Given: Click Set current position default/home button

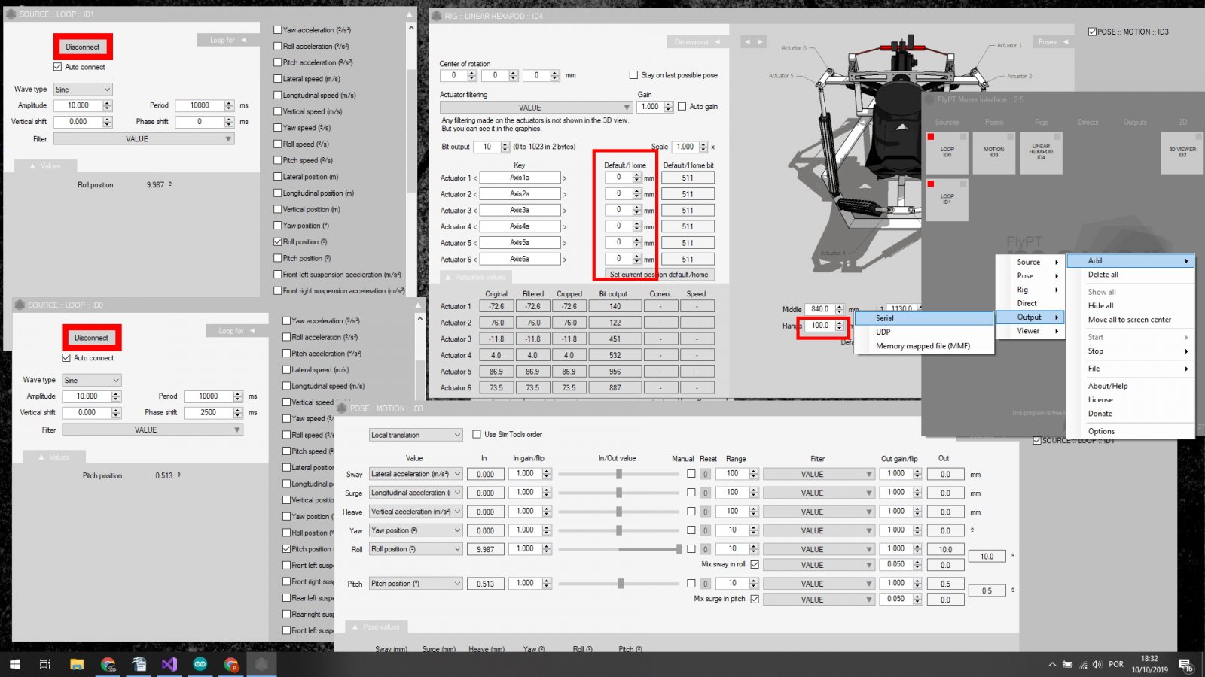Looking at the screenshot, I should (x=659, y=275).
